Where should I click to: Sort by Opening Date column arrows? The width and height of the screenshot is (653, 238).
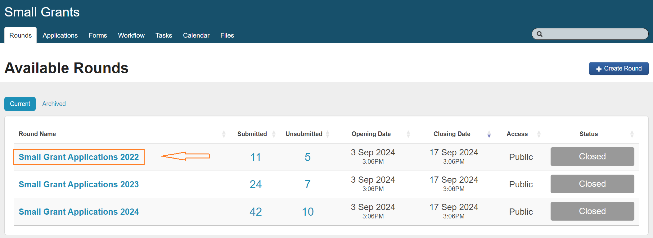pos(408,134)
